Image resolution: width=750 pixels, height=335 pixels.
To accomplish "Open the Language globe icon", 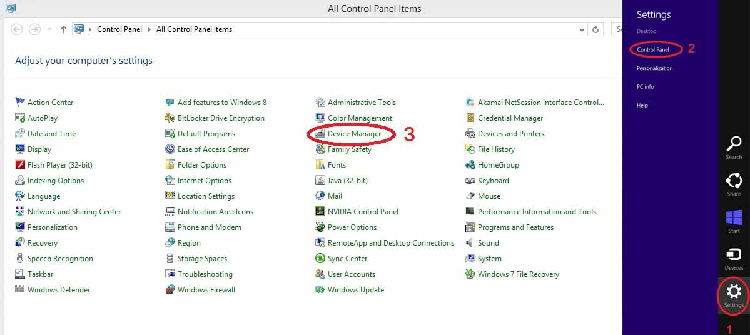I will tap(19, 196).
